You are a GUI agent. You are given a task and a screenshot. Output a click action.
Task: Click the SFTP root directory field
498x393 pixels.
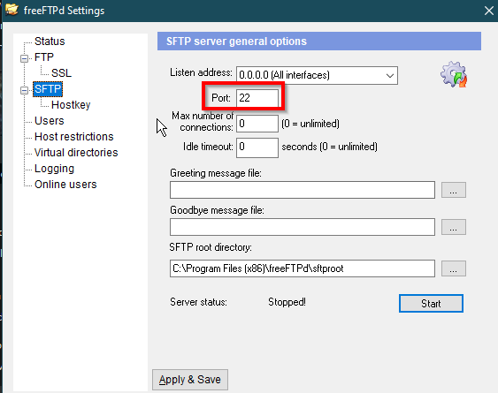[x=303, y=268]
